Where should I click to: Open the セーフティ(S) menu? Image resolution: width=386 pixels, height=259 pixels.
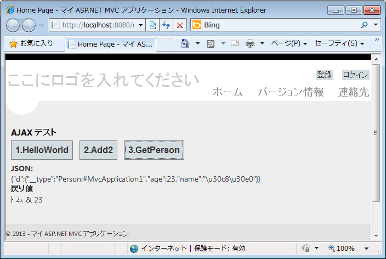339,43
